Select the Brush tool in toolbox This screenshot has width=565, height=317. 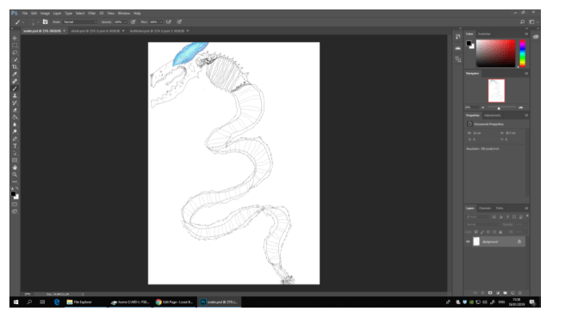coord(15,88)
